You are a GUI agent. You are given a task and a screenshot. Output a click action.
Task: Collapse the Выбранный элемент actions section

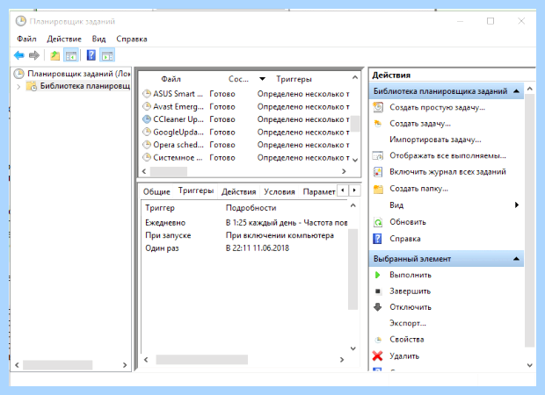[x=517, y=259]
